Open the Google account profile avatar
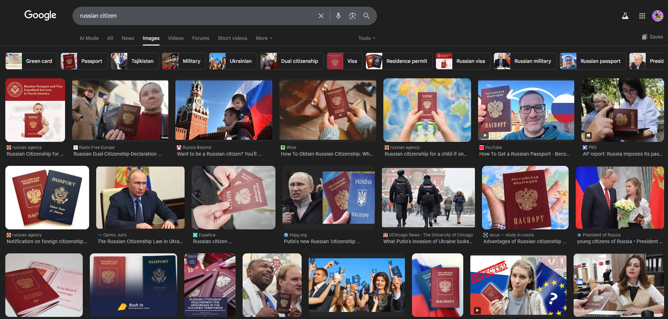This screenshot has width=668, height=319. 657,16
